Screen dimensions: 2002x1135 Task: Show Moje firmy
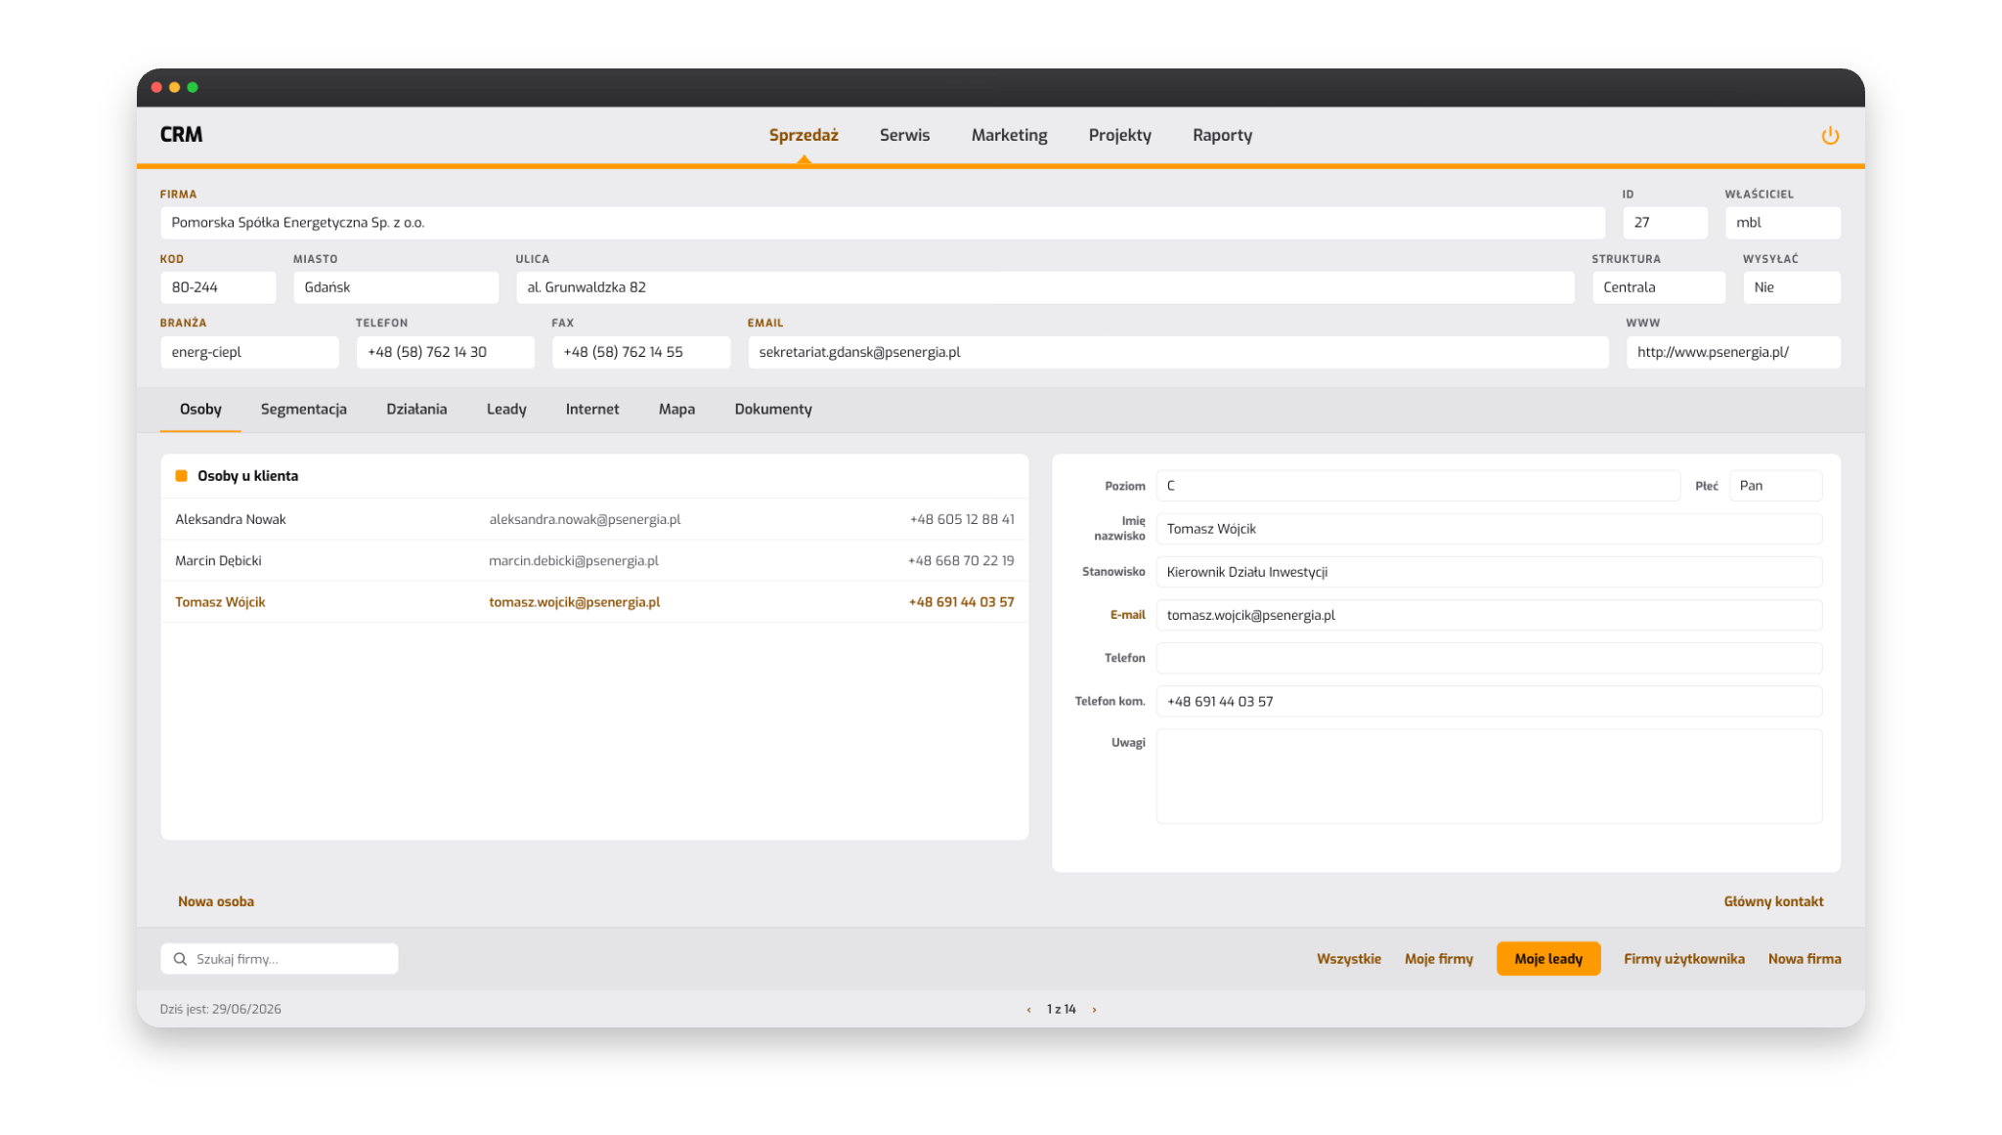click(x=1438, y=959)
